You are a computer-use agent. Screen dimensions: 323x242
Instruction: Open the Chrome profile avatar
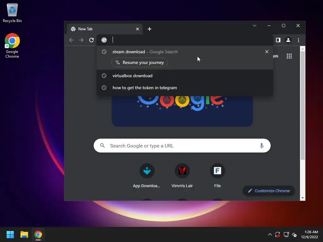(x=288, y=40)
